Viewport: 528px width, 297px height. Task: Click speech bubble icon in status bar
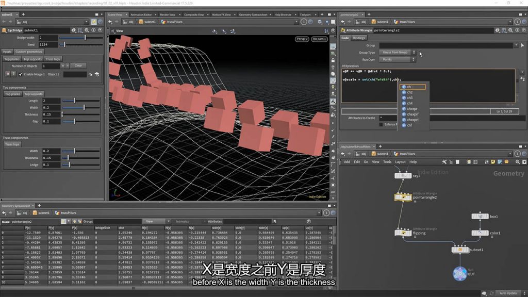click(484, 293)
